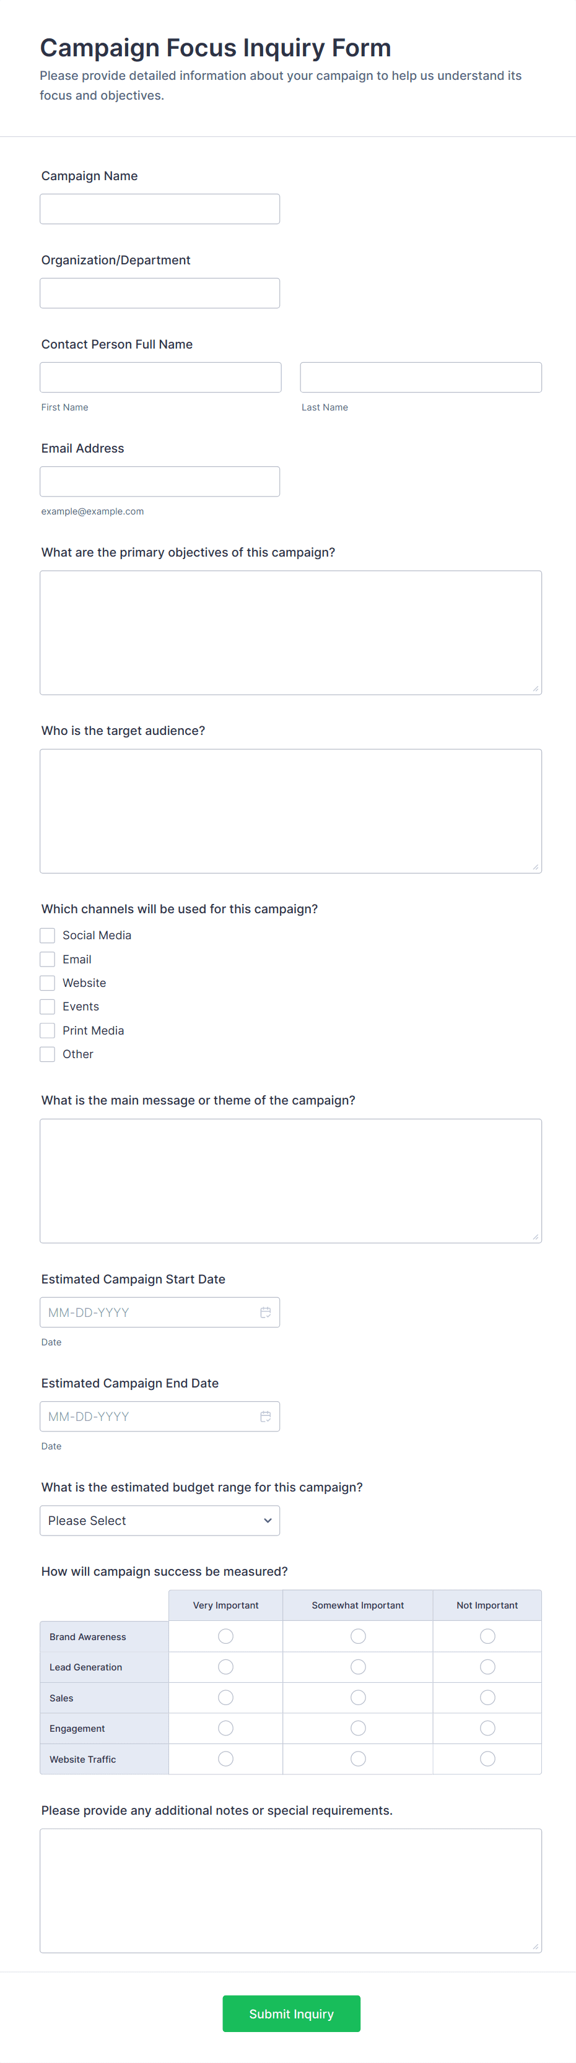Enable the Other channel checkbox
The width and height of the screenshot is (576, 2063).
click(x=47, y=1054)
